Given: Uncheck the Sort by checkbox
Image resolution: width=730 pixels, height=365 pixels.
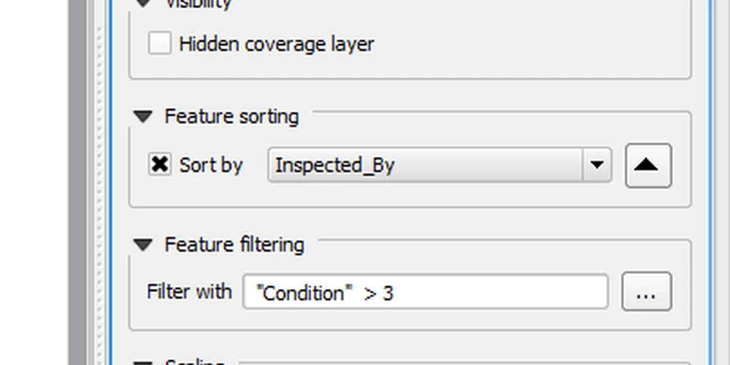Looking at the screenshot, I should (x=160, y=165).
